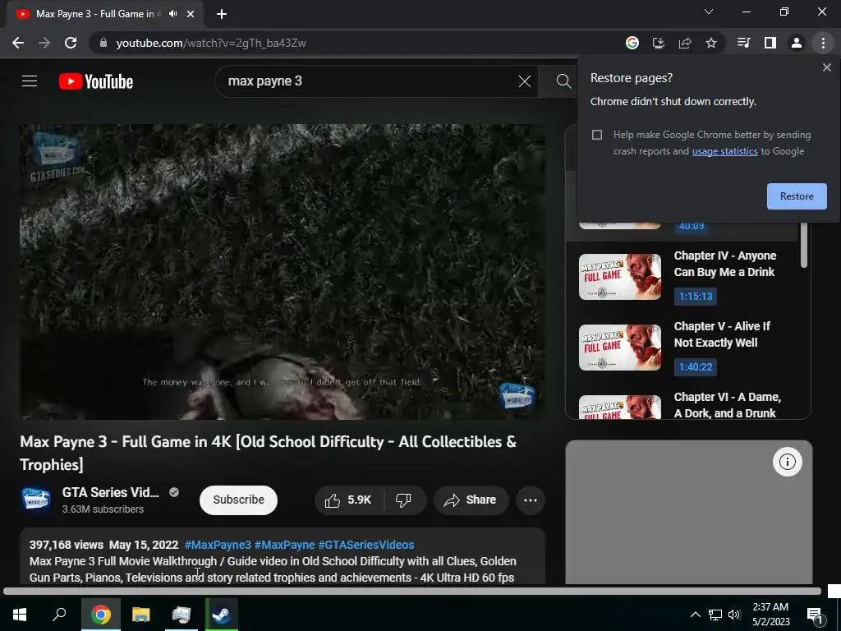Screen dimensions: 841x631
Task: Click the video title text
Action: click(269, 453)
